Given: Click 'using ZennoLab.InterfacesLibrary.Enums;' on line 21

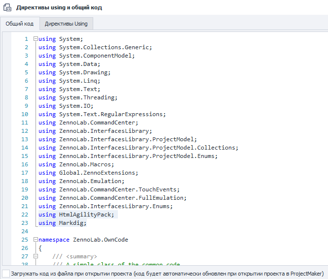Looking at the screenshot, I should pyautogui.click(x=106, y=206).
